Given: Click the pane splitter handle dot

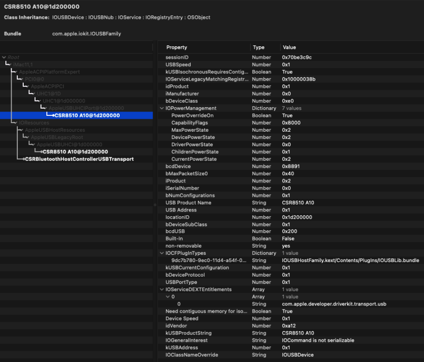Looking at the screenshot, I should point(155,205).
